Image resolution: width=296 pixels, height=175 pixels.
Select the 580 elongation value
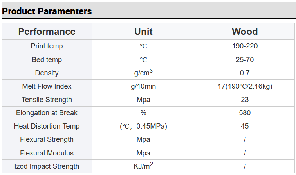(x=245, y=113)
